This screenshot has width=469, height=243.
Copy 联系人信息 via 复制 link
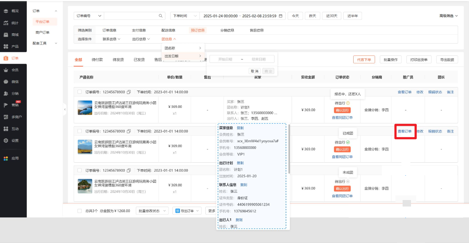[x=244, y=185]
